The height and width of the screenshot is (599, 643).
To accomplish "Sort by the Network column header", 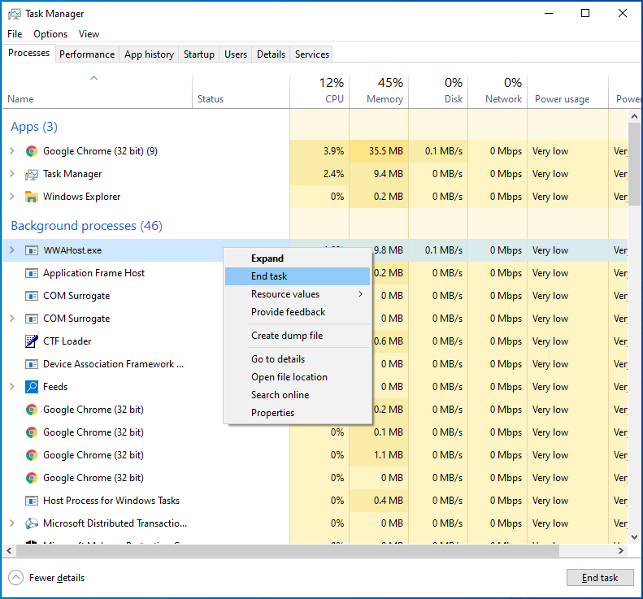I will (x=497, y=91).
